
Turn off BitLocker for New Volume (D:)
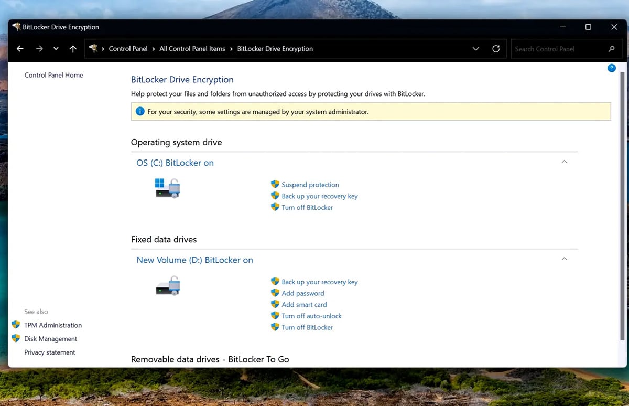(307, 327)
